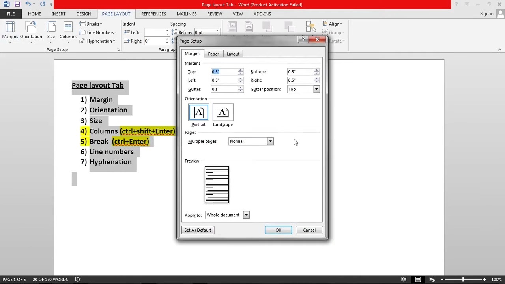Click the proofing icon in status bar
Image resolution: width=505 pixels, height=284 pixels.
(78, 279)
